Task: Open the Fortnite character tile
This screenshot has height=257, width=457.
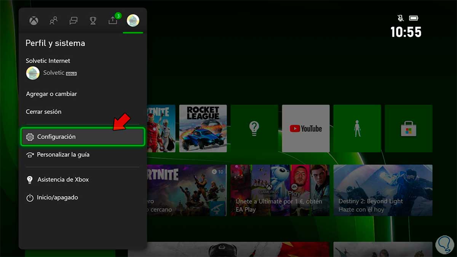Action: click(161, 129)
